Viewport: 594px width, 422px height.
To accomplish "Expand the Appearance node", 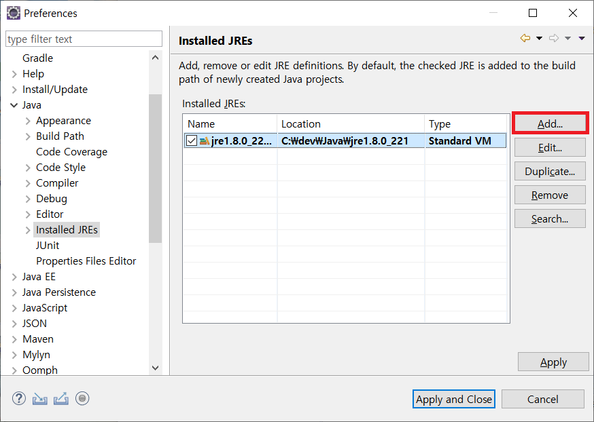I will (x=28, y=121).
